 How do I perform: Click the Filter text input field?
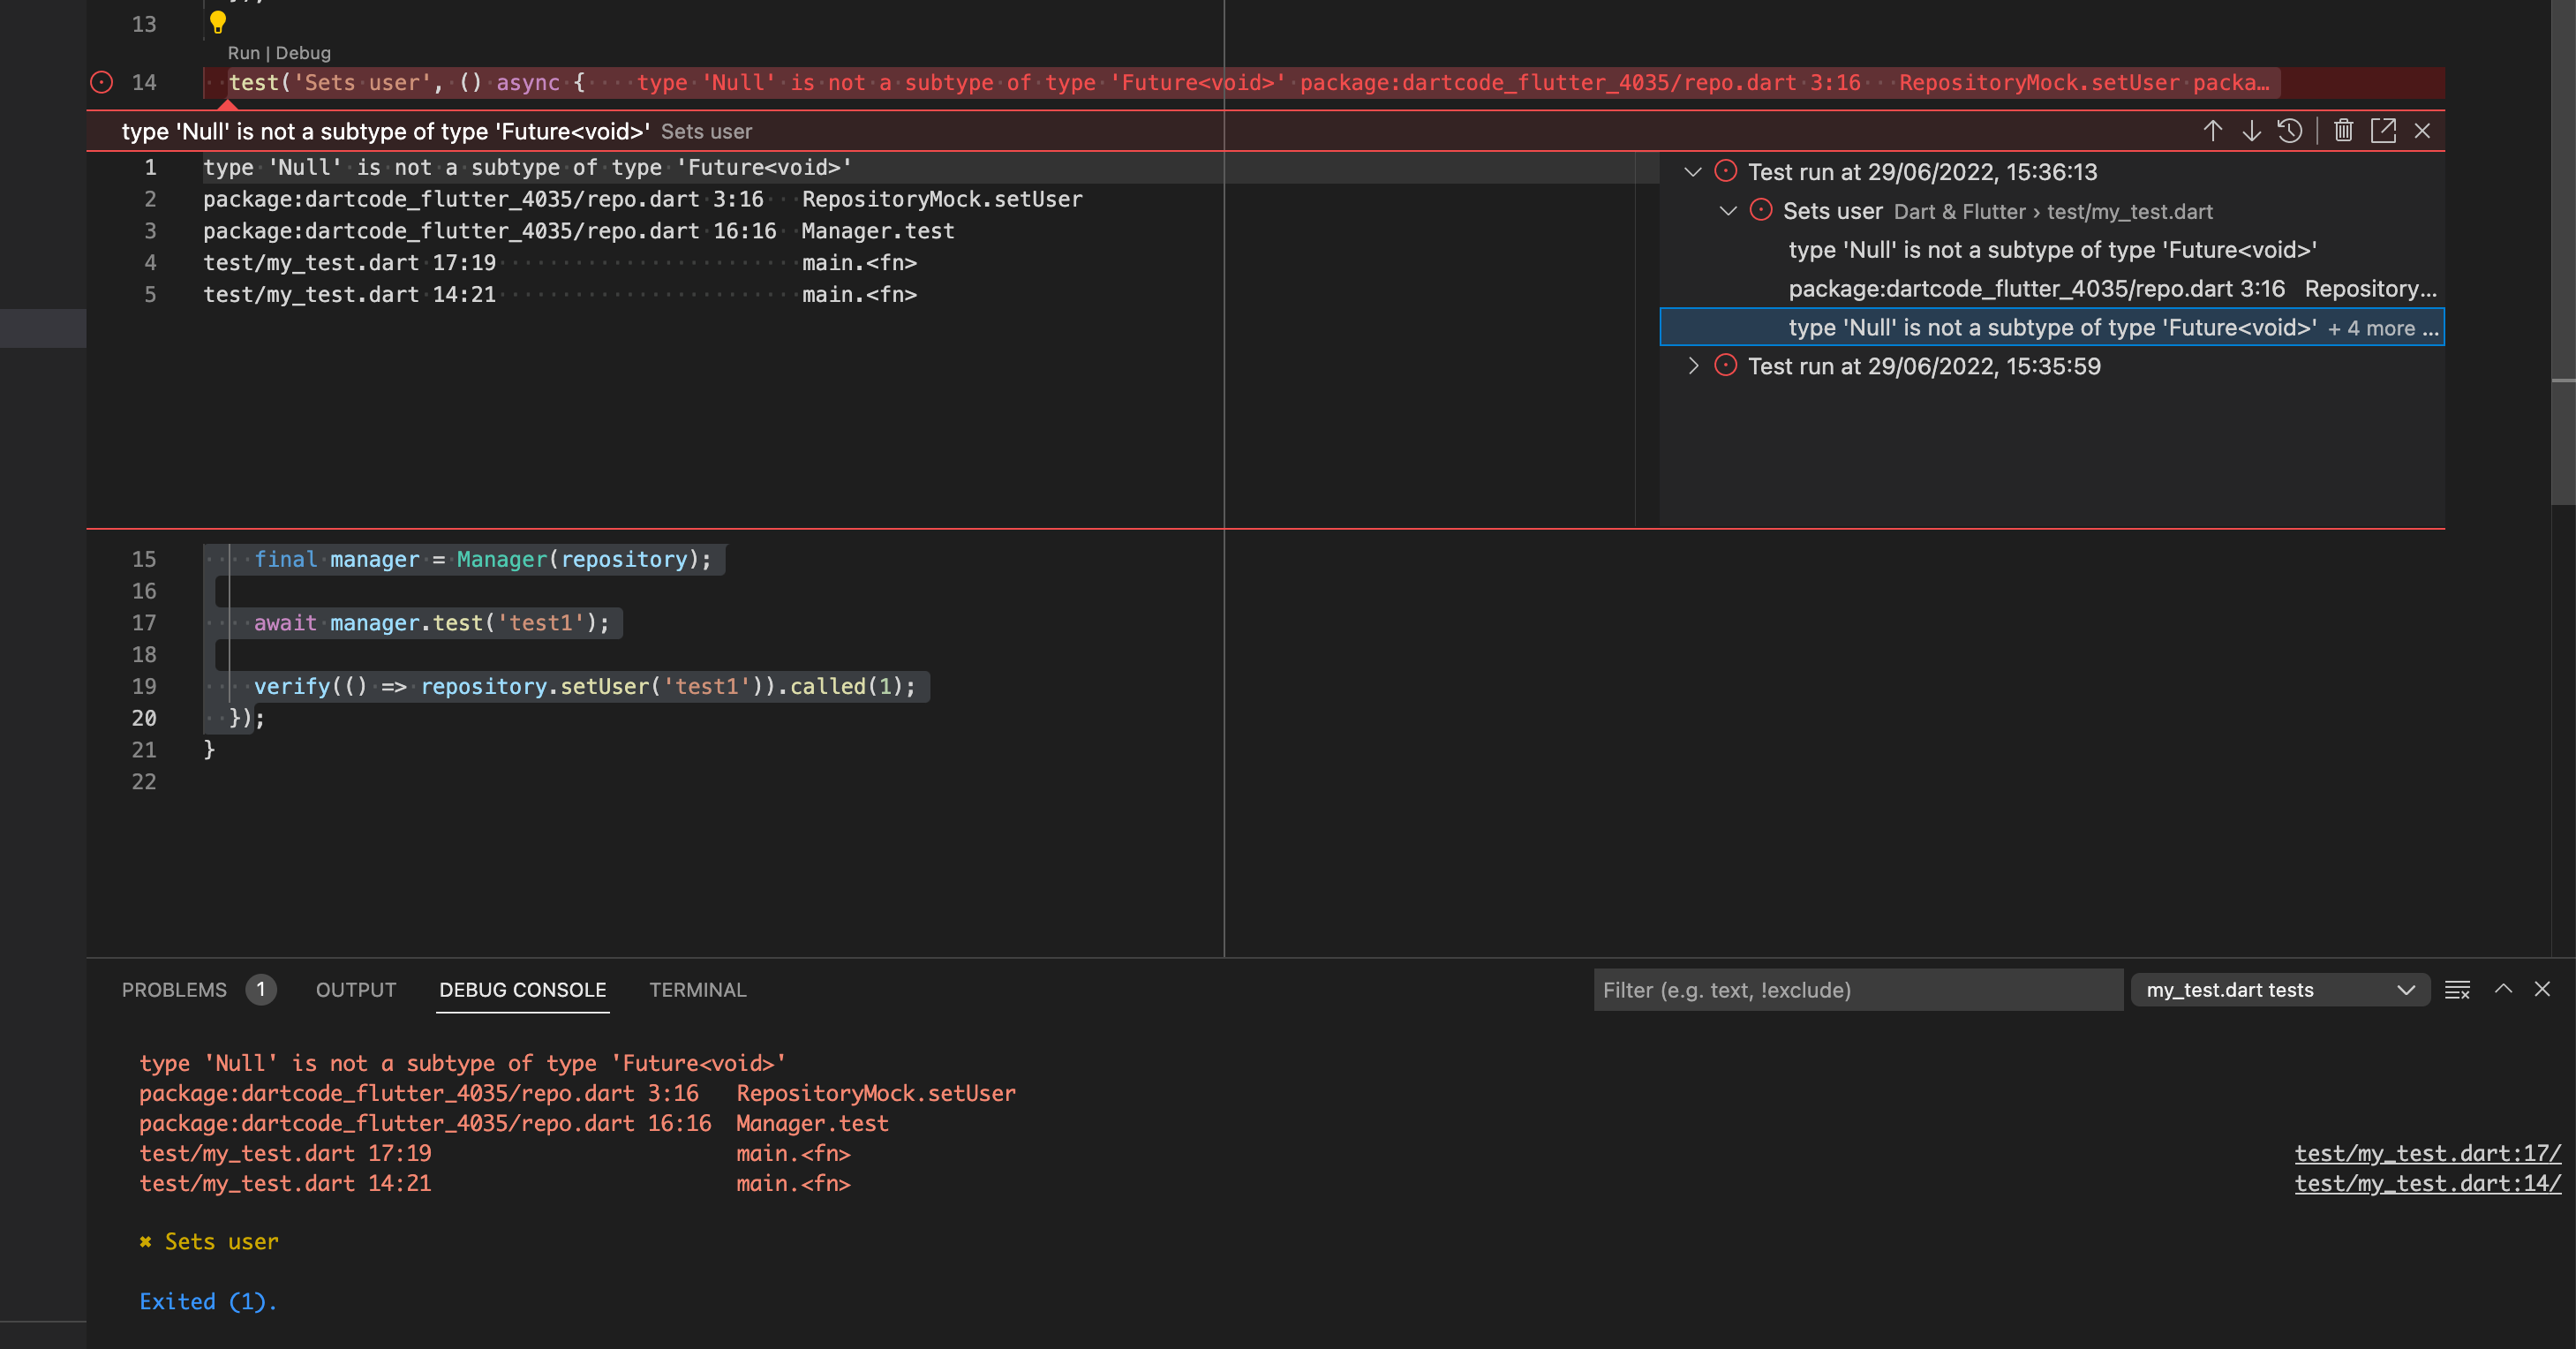click(1860, 990)
